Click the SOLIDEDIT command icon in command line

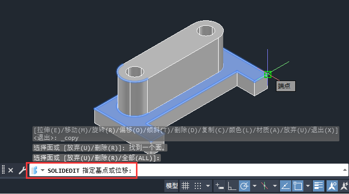click(x=34, y=170)
